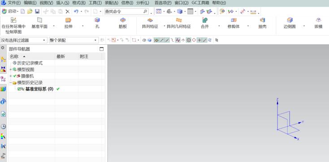Click the part navigator sidebar icon
Viewport: 329px width, 162px height.
(3, 79)
